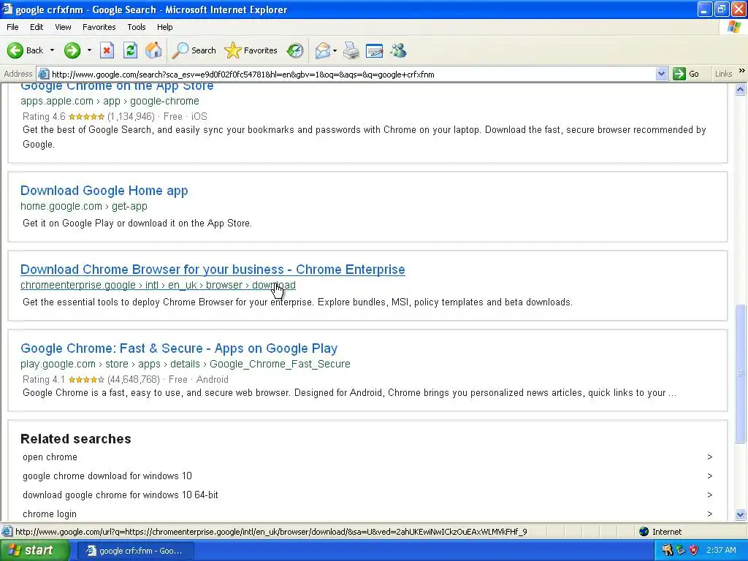
Task: Open the Search pane in the toolbar
Action: click(x=194, y=50)
